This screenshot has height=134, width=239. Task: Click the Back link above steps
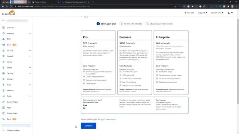tap(85, 17)
